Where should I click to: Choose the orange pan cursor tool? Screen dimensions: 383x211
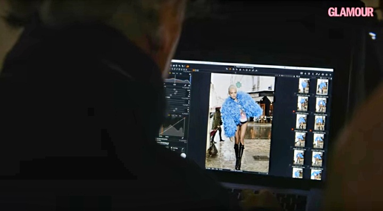[x=230, y=69]
